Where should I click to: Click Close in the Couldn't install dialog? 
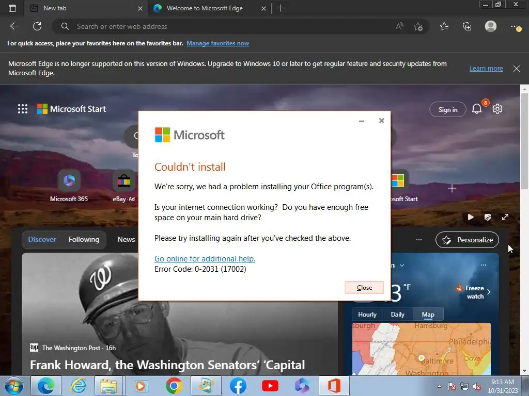364,288
